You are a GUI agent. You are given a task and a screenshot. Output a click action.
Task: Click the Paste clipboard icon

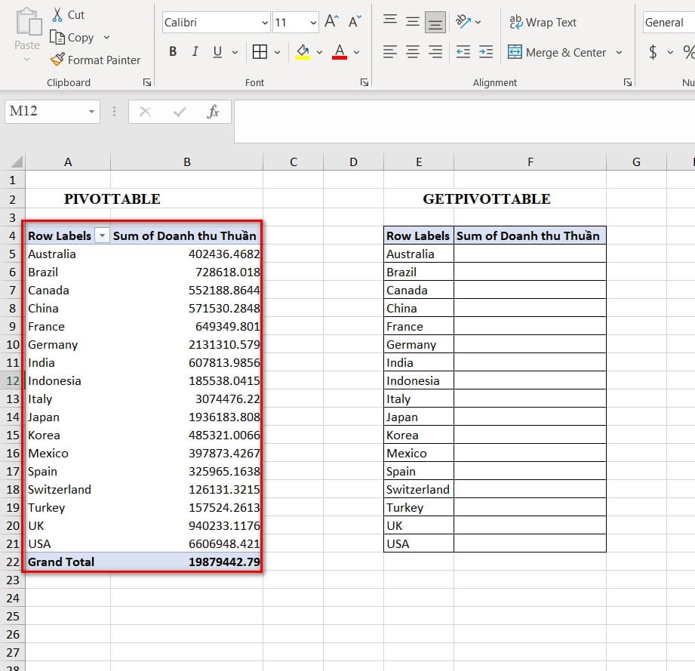[29, 21]
